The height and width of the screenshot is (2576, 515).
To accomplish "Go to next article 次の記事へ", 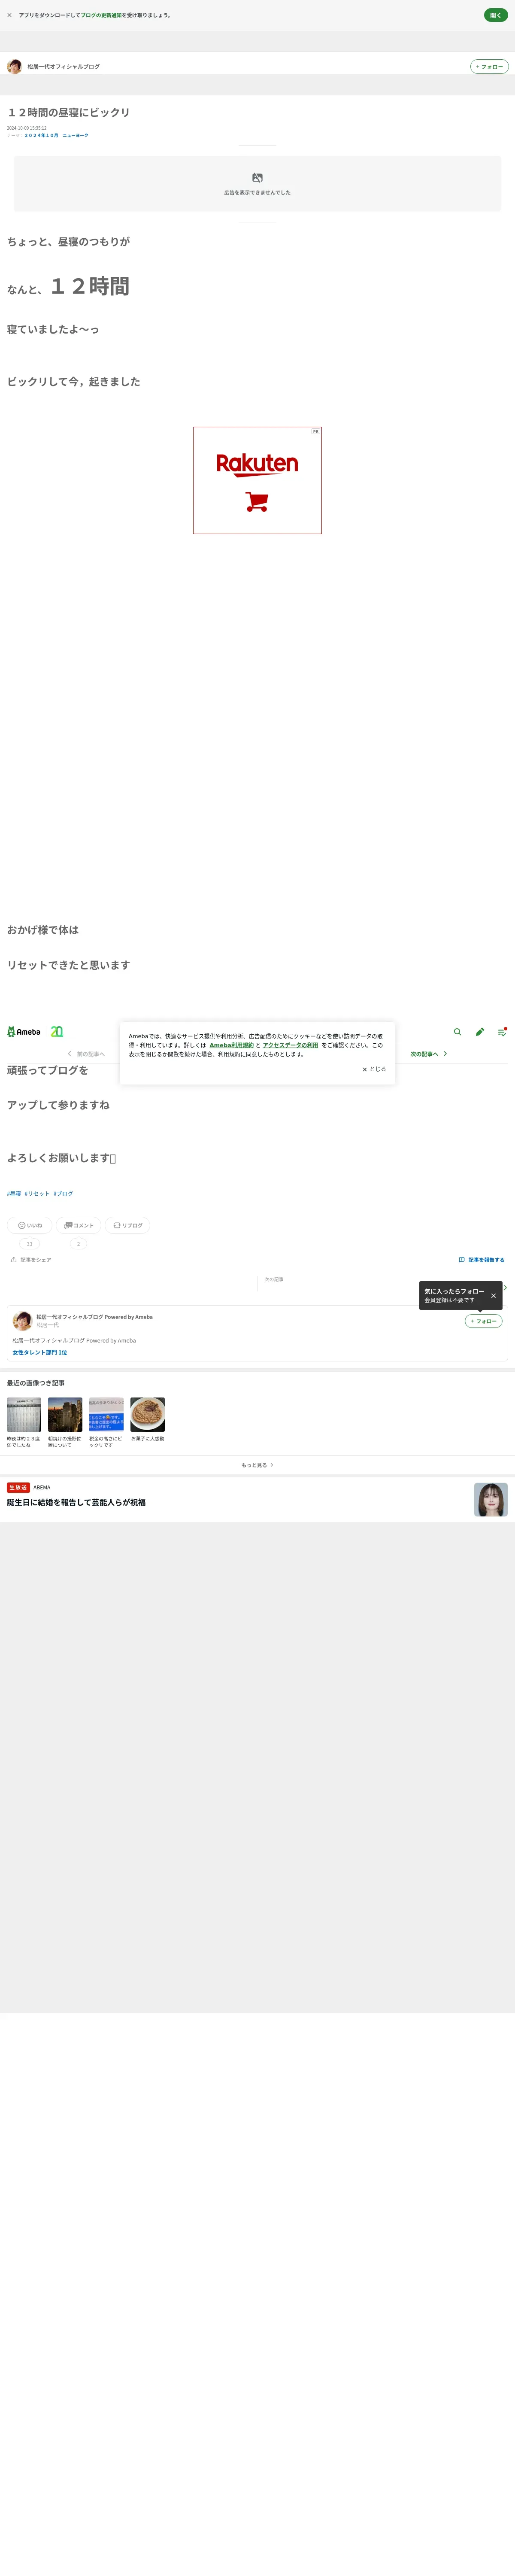I will 429,1054.
